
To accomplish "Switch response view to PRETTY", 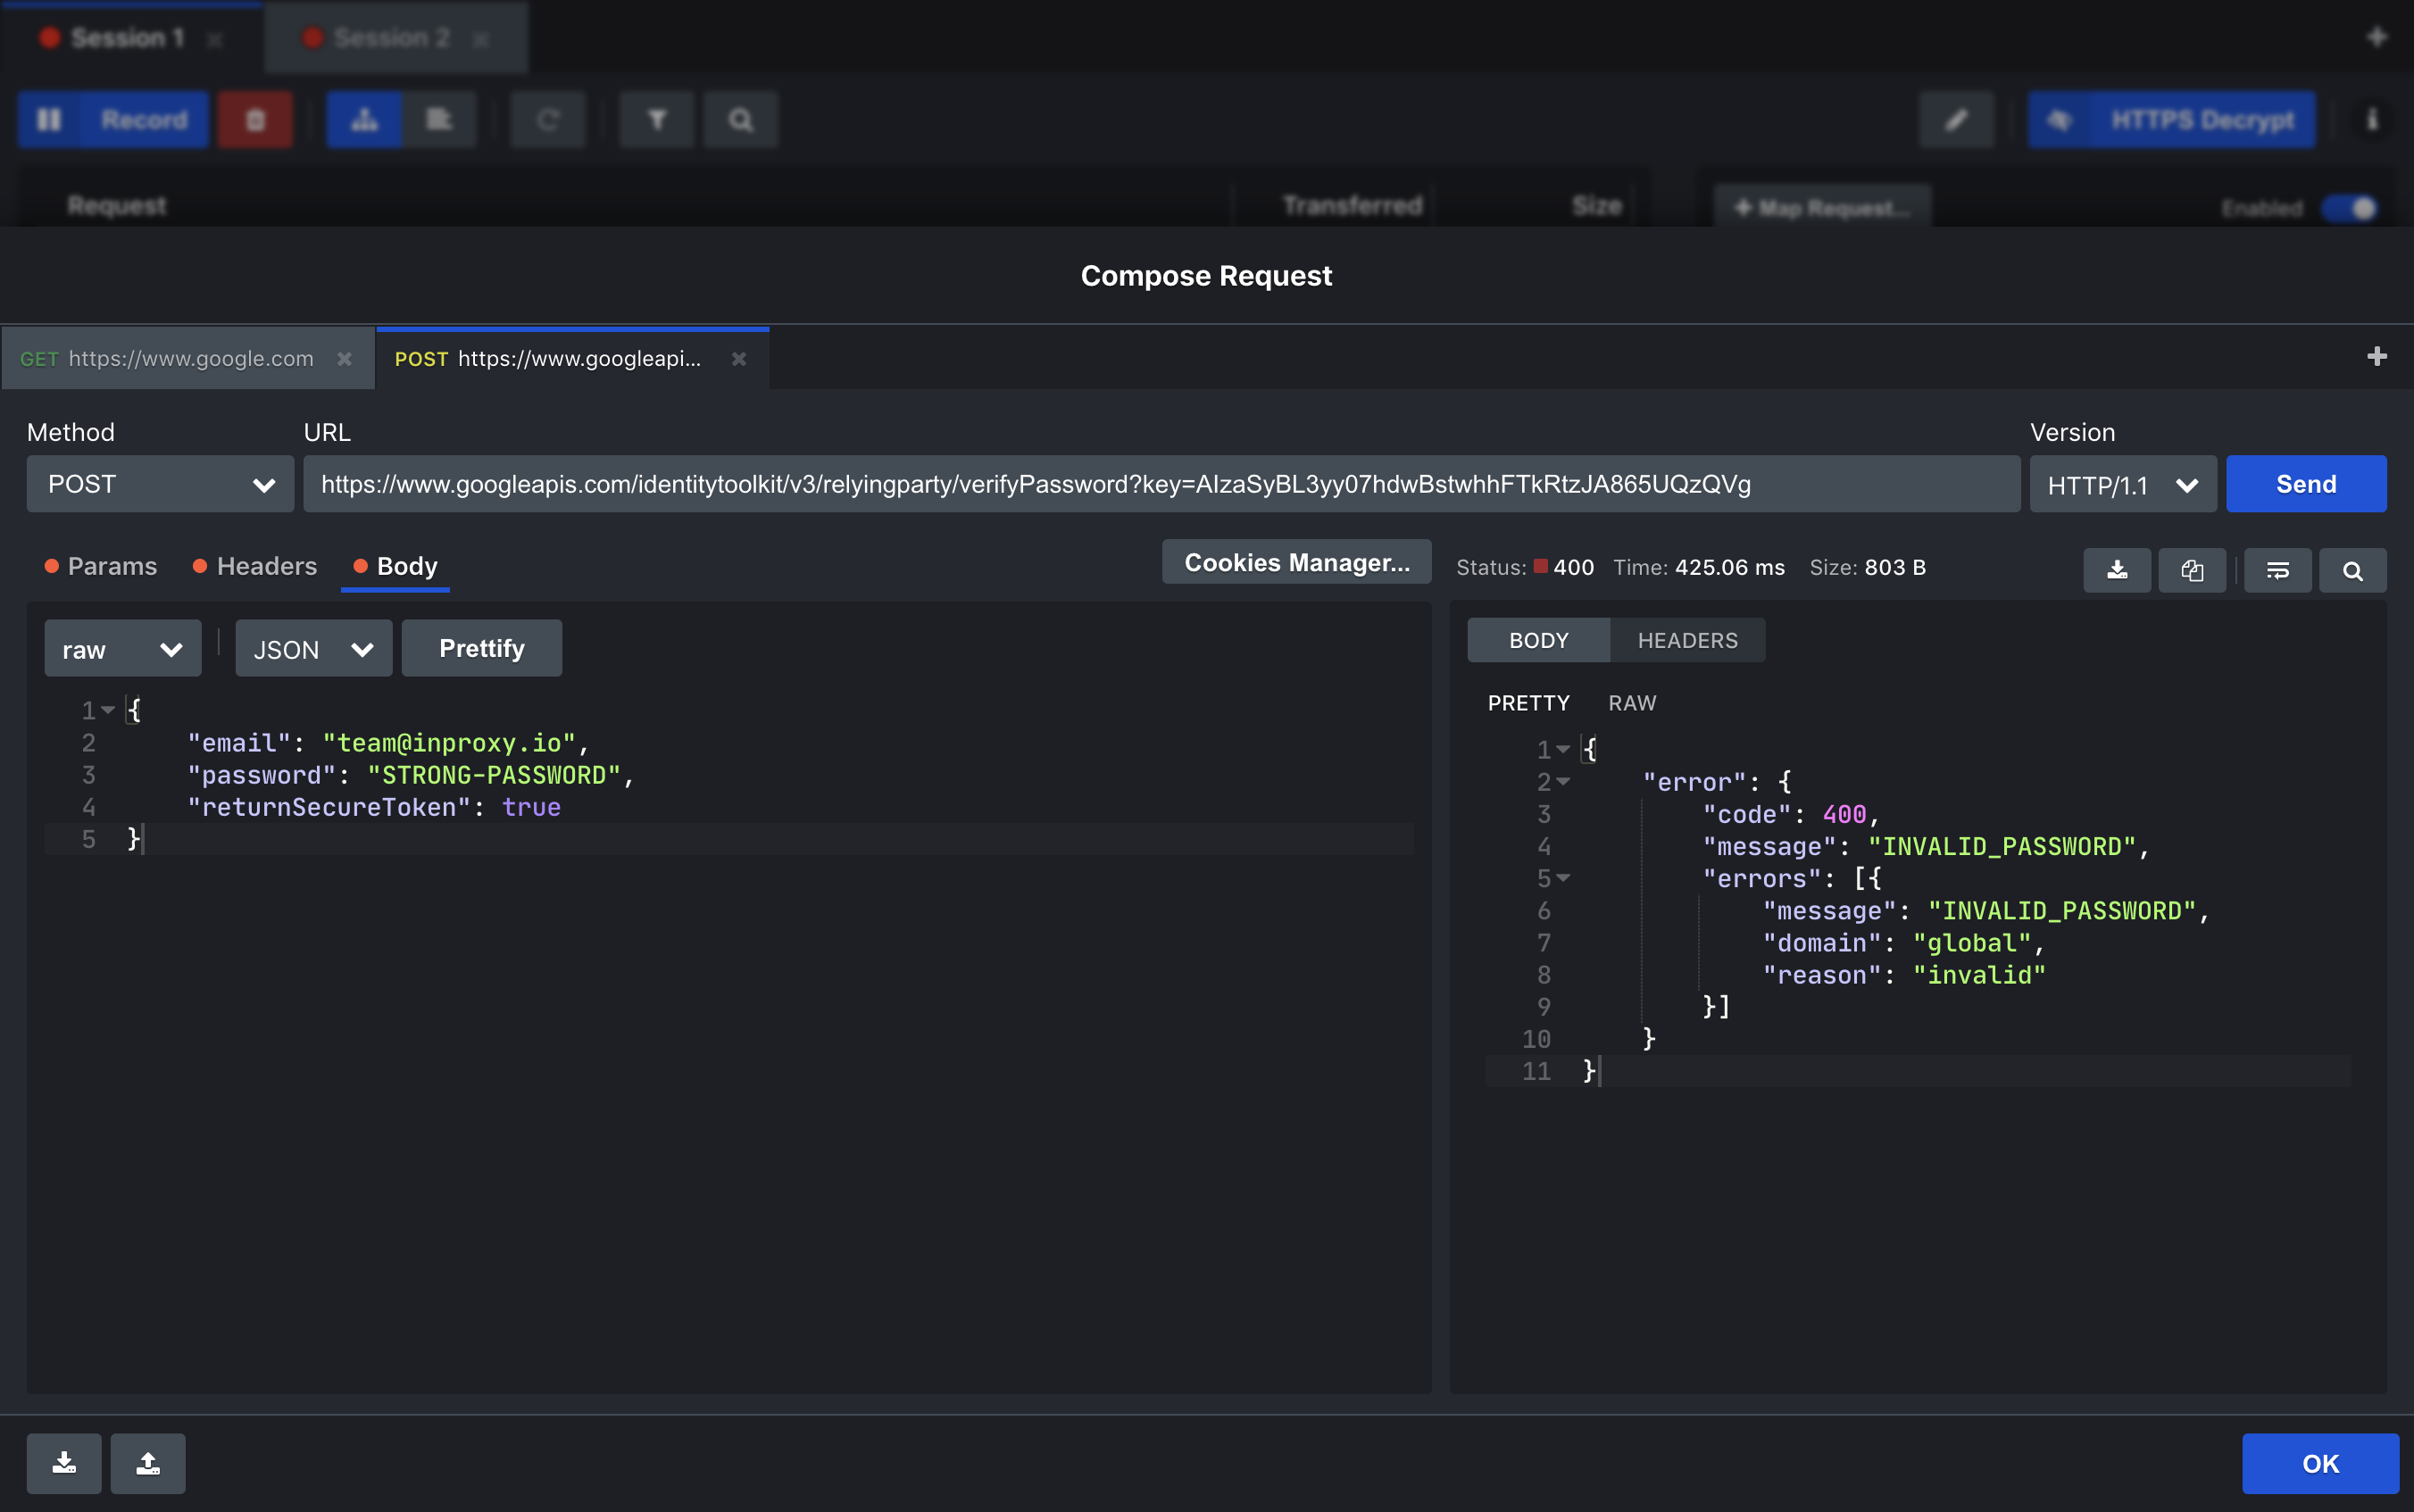I will point(1529,703).
